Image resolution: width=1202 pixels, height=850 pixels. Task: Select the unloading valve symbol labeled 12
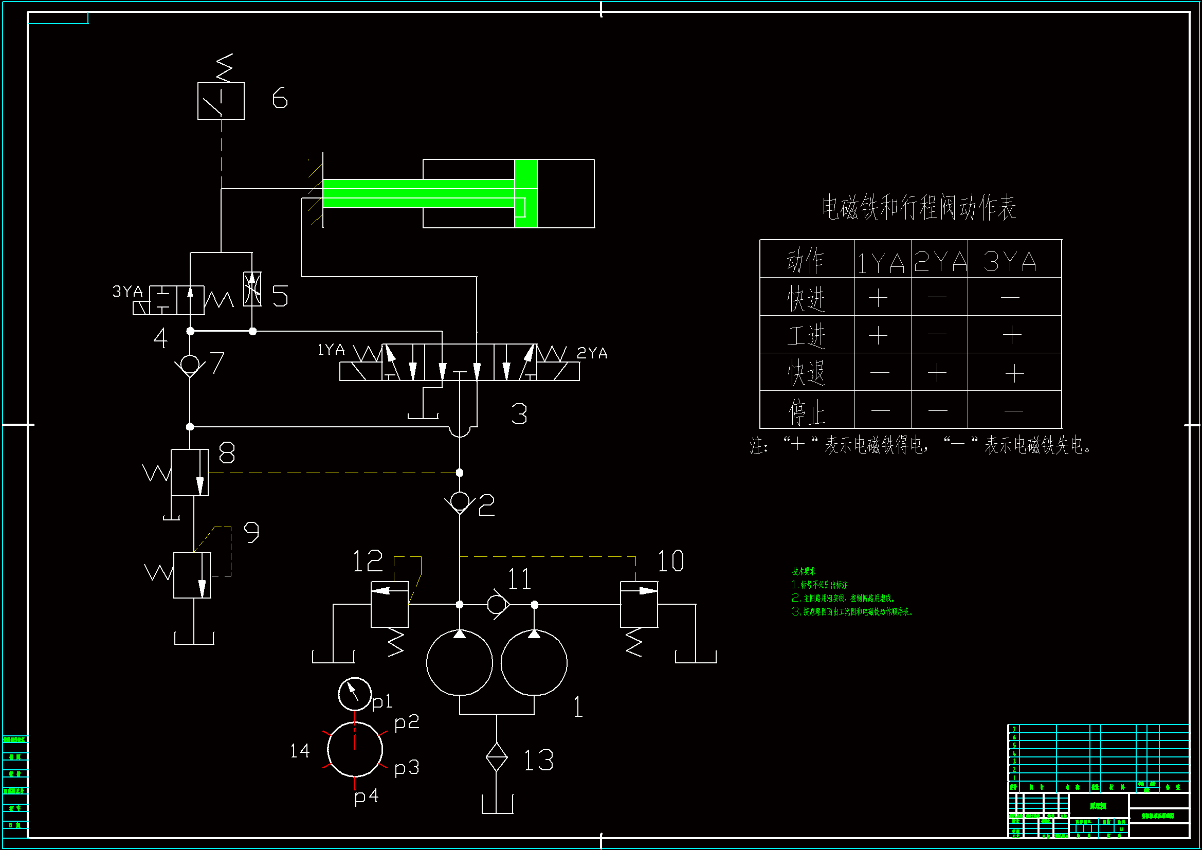[390, 604]
